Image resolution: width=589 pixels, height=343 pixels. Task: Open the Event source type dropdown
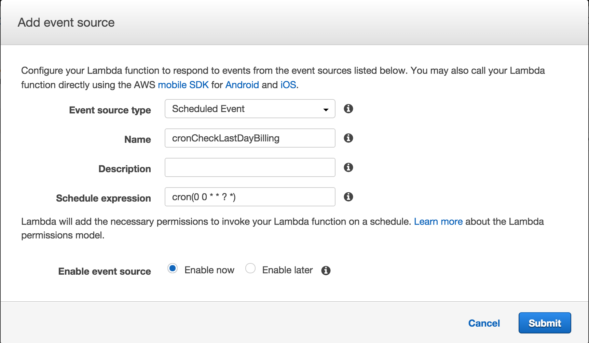pos(250,109)
